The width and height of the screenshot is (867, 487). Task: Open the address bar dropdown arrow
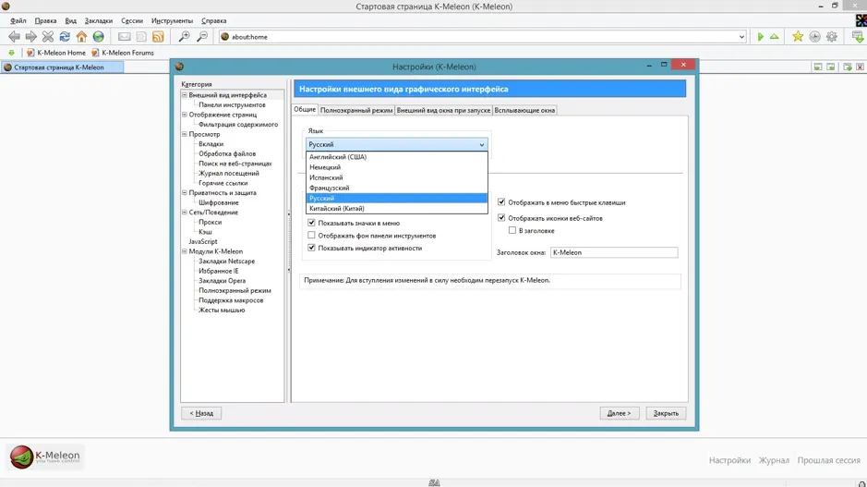tap(741, 37)
